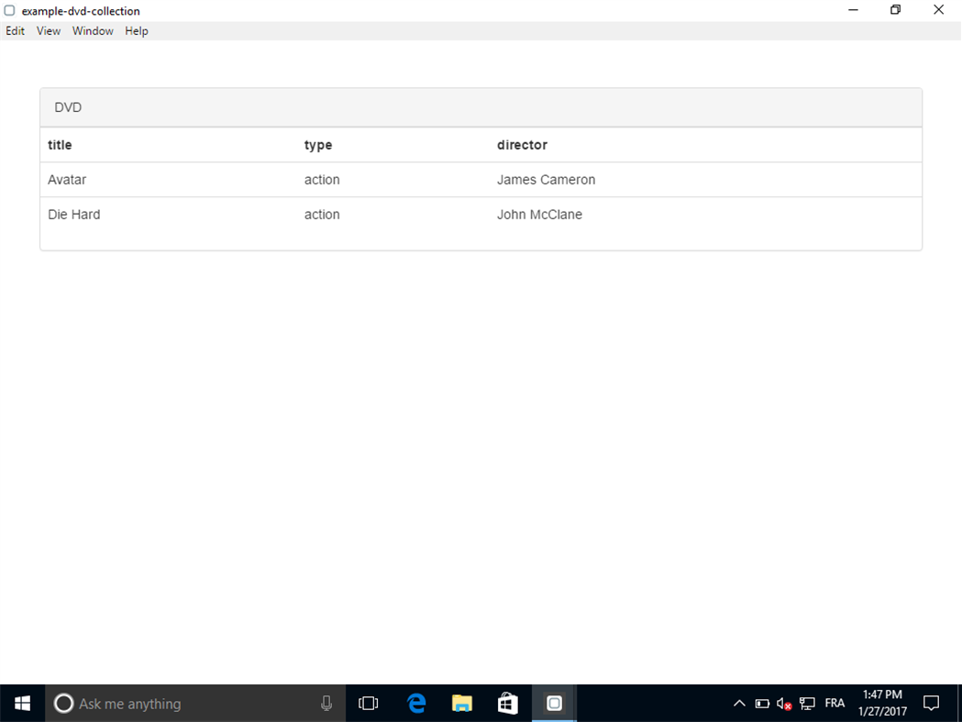Expand hidden icons in the system tray
962x722 pixels.
739,703
